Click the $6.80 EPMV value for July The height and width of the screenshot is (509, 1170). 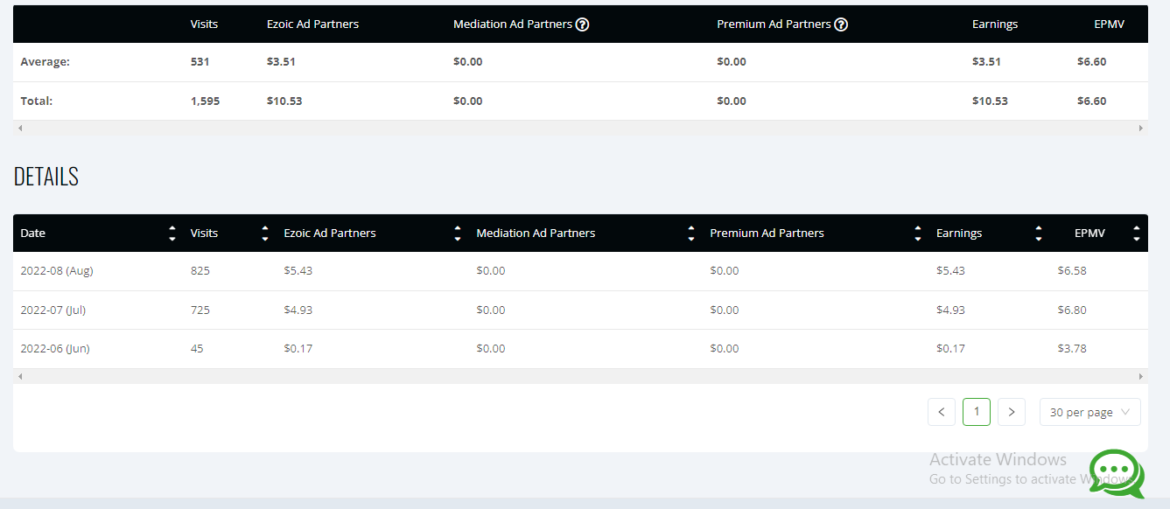click(1072, 310)
